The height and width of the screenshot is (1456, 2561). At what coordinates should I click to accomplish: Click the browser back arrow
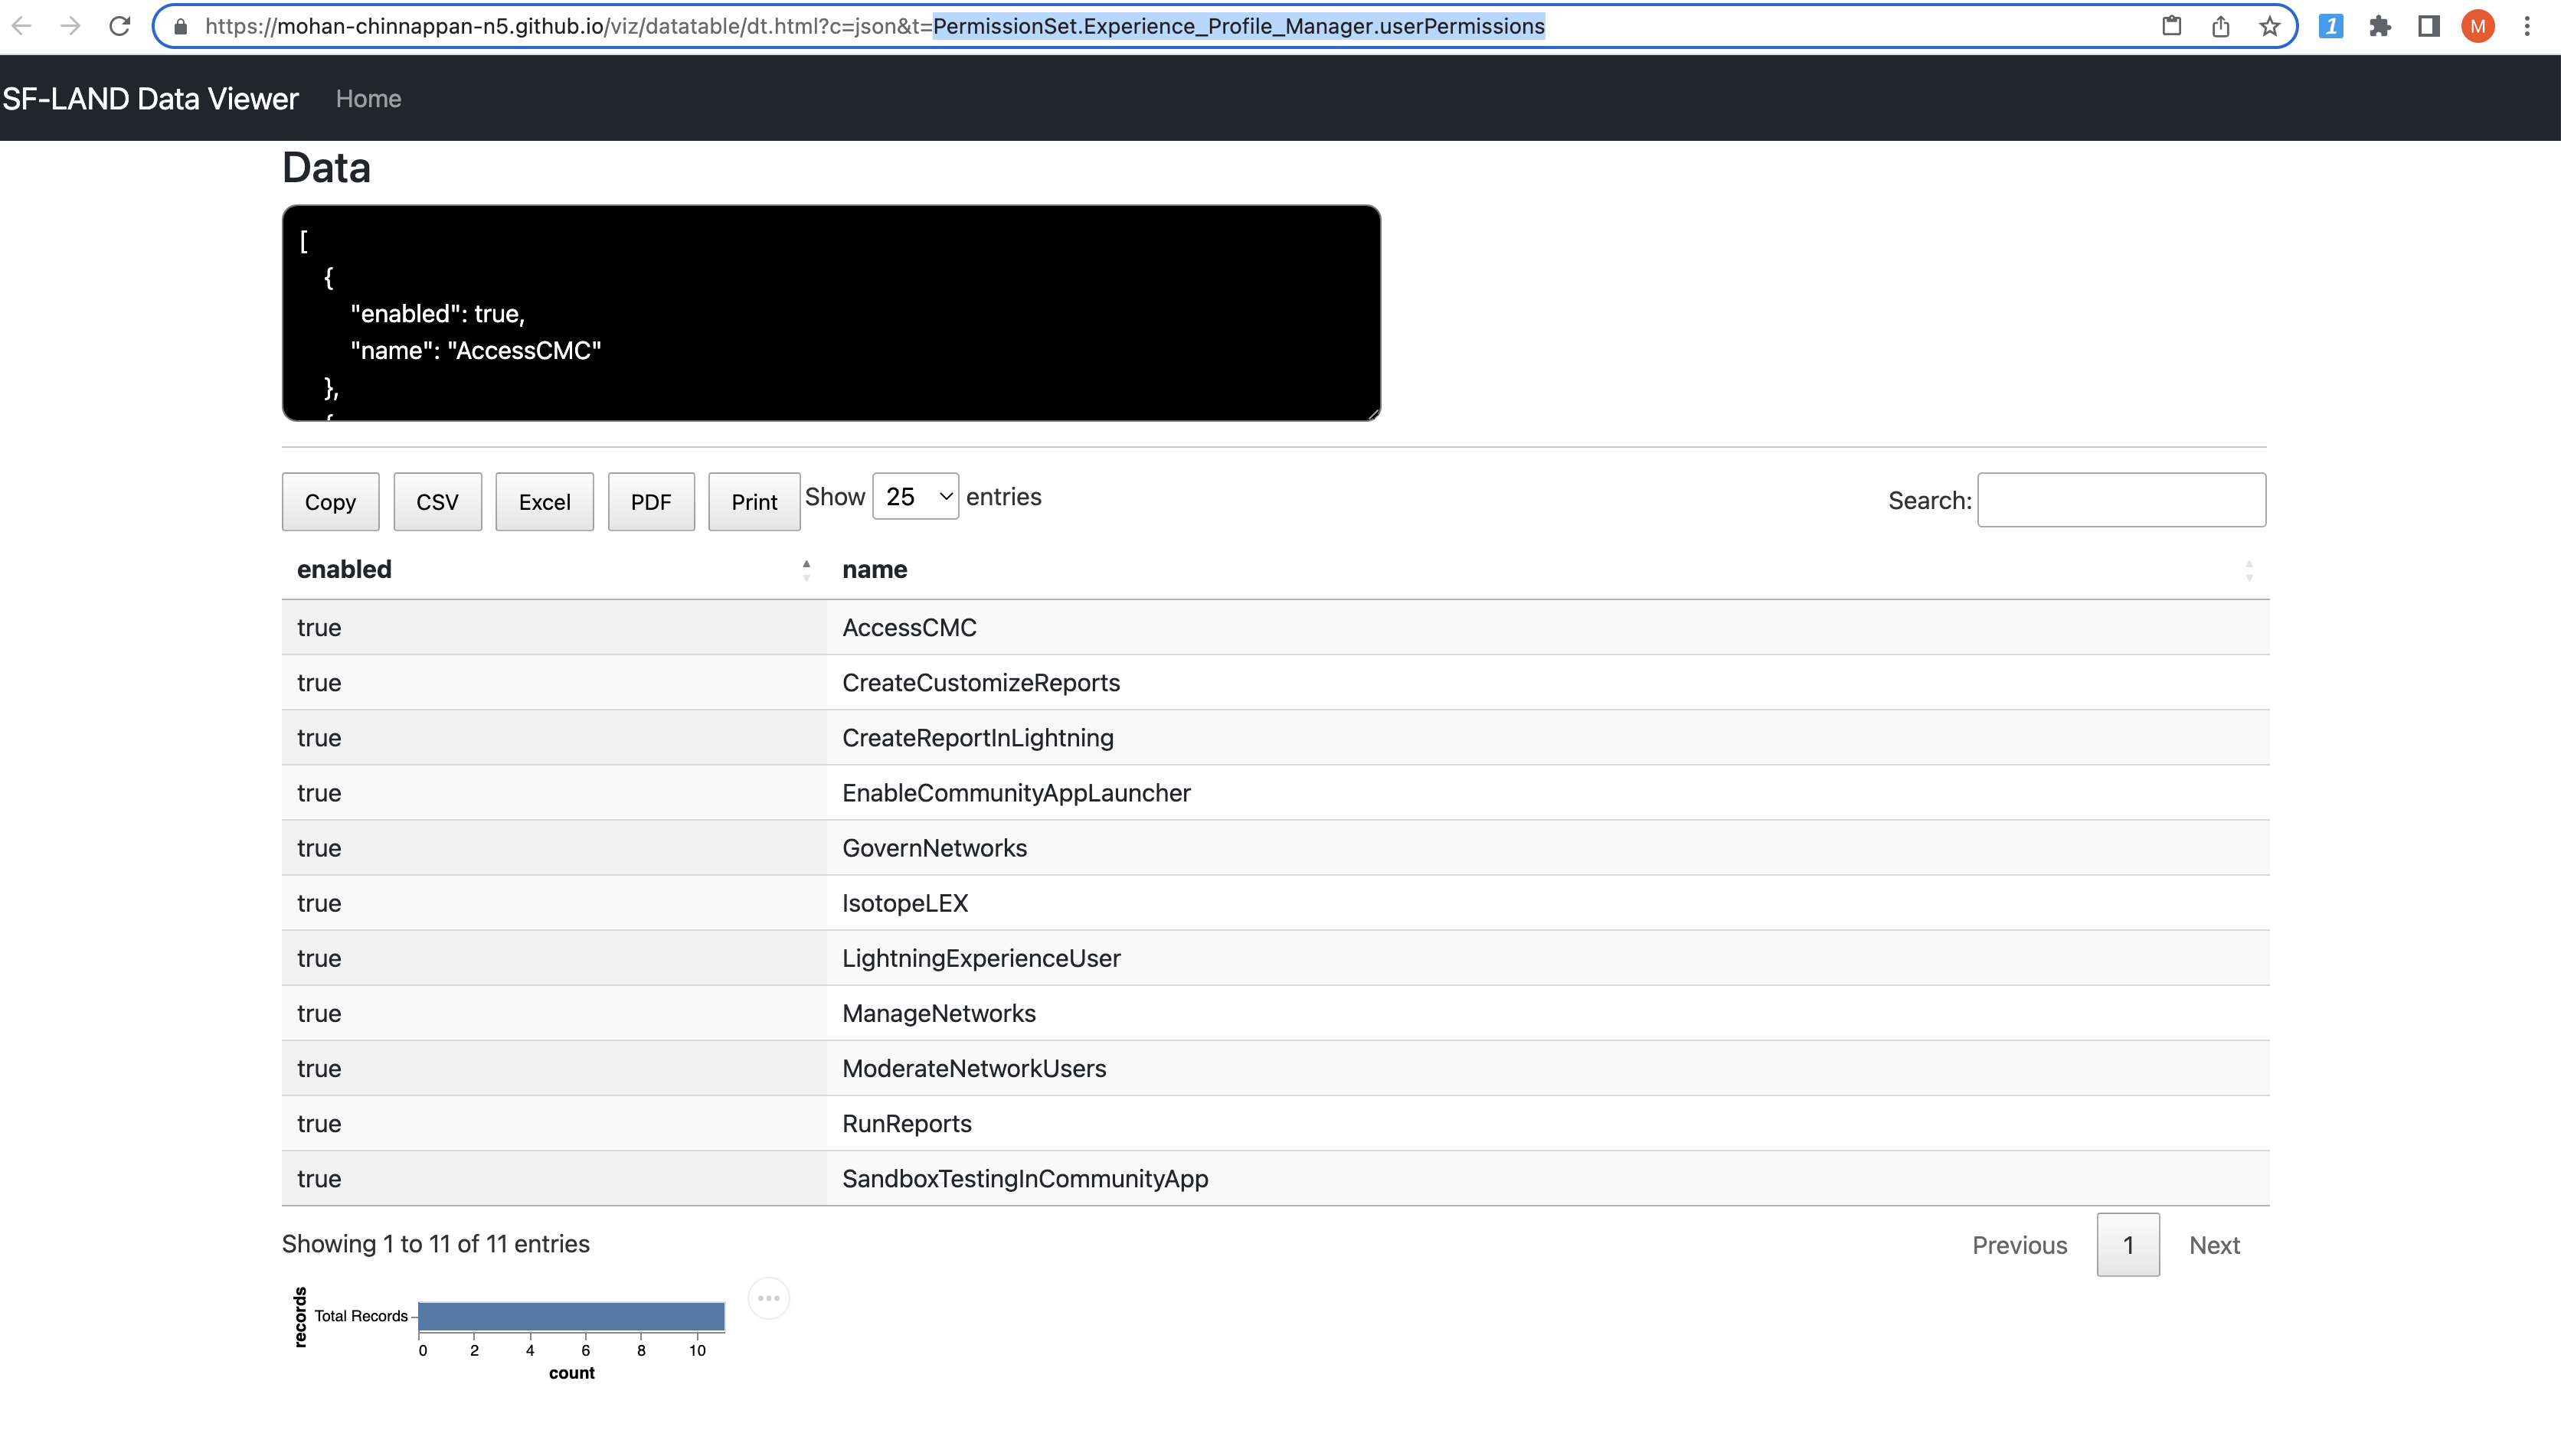pyautogui.click(x=22, y=26)
